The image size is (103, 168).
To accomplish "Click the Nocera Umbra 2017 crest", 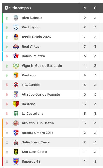I will [x=16, y=133].
